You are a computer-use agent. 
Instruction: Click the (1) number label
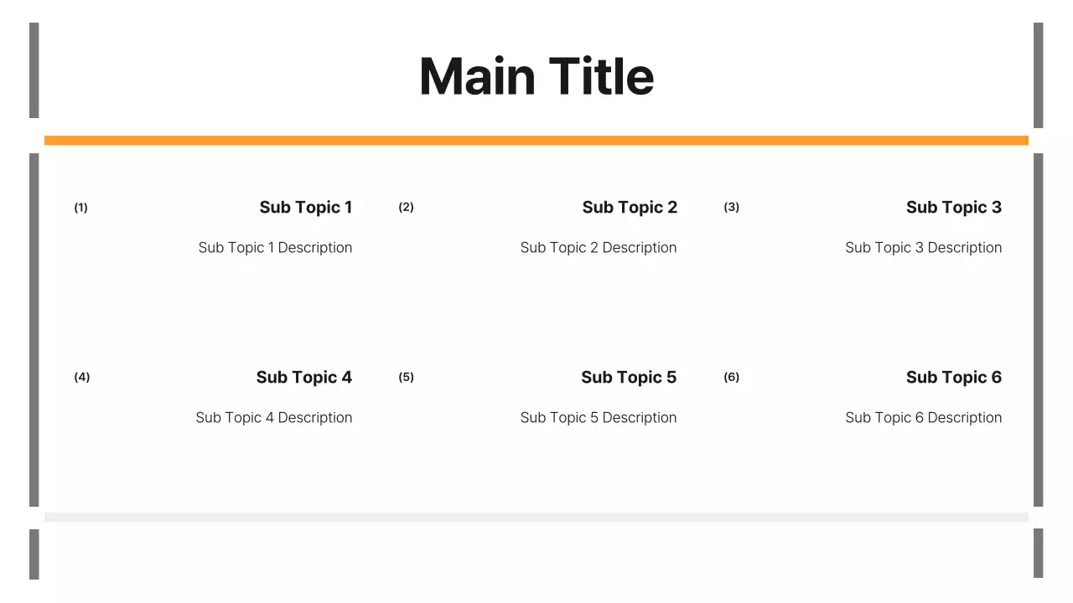coord(80,207)
